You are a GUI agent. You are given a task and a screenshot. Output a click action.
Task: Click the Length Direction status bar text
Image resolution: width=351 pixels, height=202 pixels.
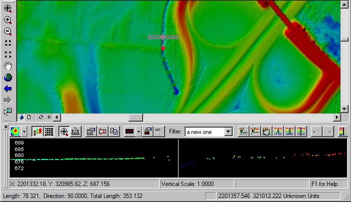coord(73,196)
